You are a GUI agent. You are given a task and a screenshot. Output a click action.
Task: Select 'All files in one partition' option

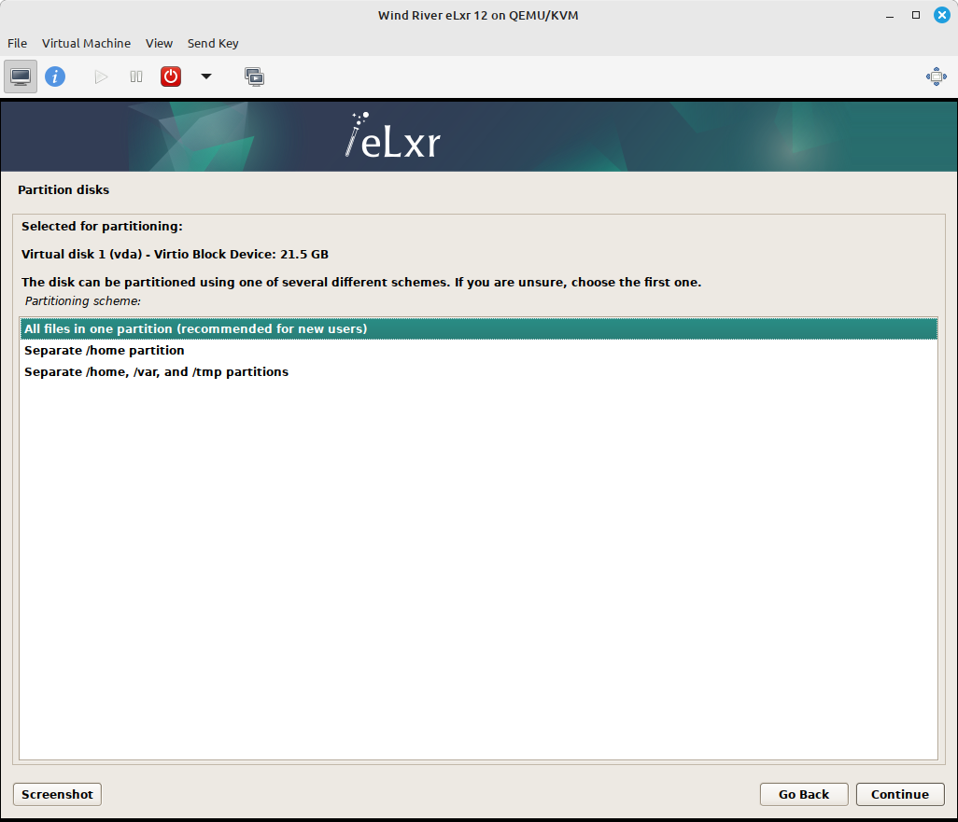196,328
